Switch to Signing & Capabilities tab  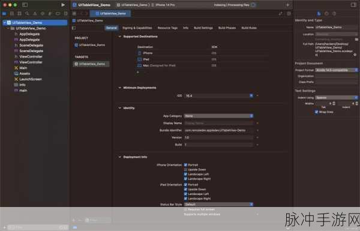coord(137,28)
